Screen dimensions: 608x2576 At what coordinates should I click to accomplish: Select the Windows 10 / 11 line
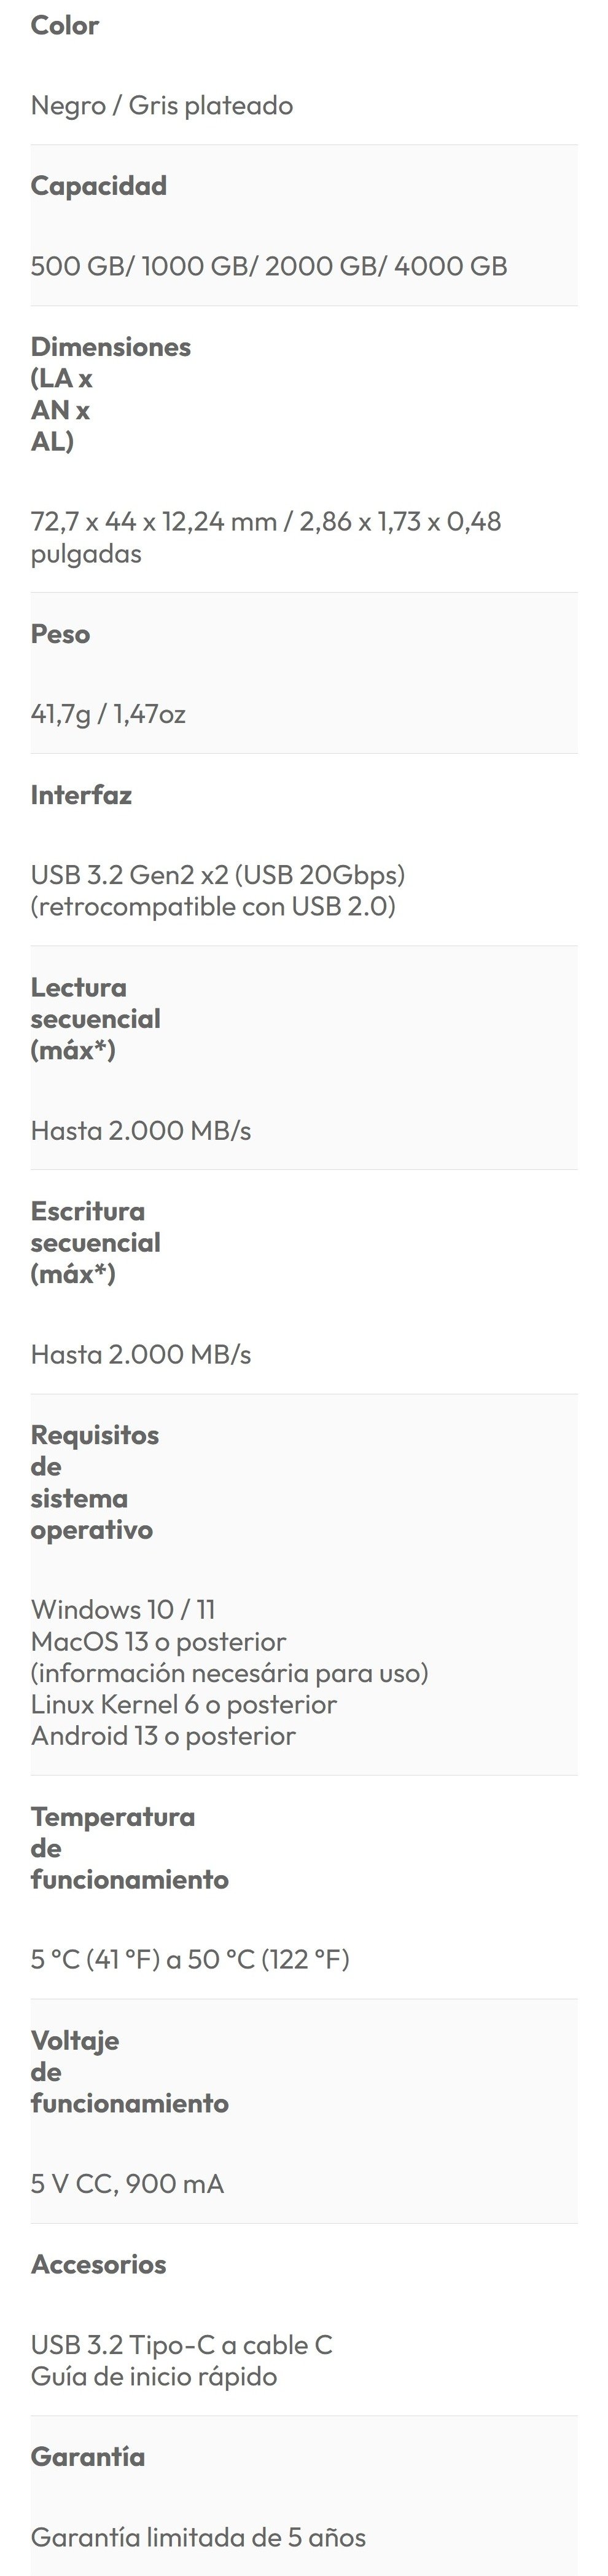(123, 1610)
